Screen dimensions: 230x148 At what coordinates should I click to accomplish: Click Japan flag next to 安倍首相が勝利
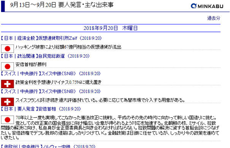8,66
